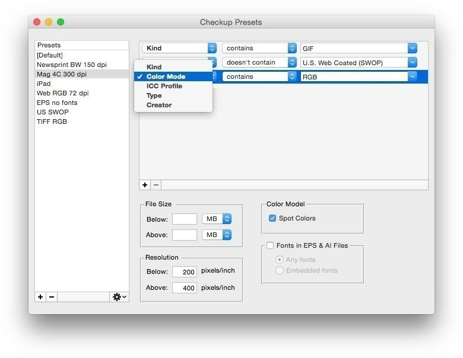Click File Size Above input field
The image size is (463, 358).
(x=185, y=235)
